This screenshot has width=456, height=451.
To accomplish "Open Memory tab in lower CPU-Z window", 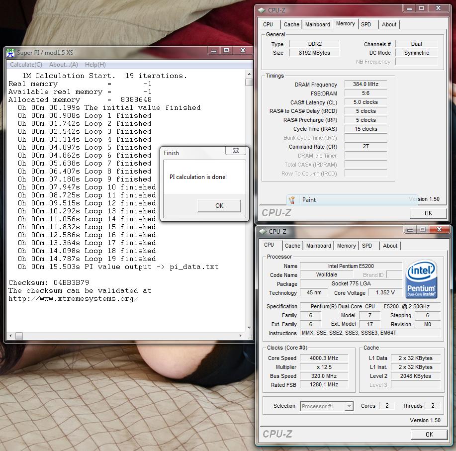I will [347, 246].
